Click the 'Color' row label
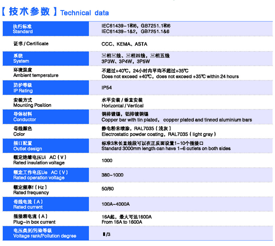 pyautogui.click(x=19, y=134)
